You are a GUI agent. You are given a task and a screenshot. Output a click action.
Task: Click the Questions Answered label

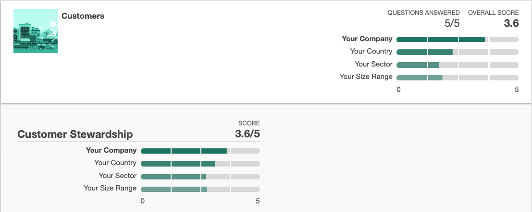click(423, 12)
